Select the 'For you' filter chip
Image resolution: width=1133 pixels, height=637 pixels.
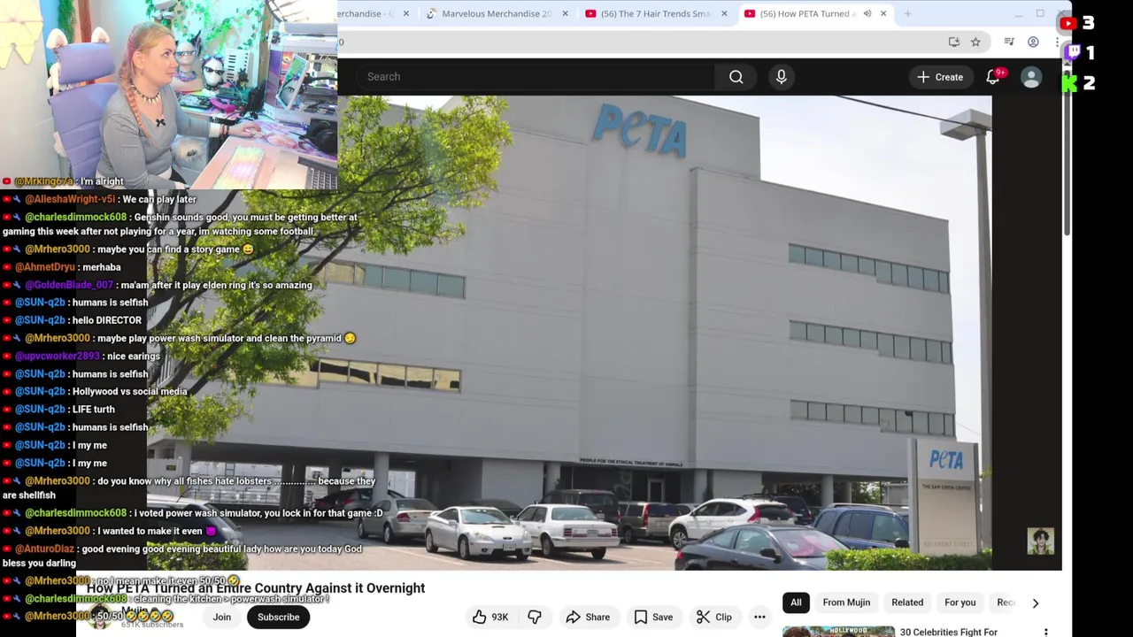coord(960,602)
